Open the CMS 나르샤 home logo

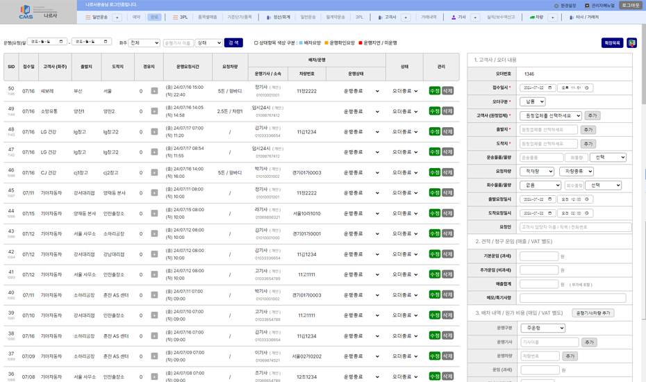38,13
